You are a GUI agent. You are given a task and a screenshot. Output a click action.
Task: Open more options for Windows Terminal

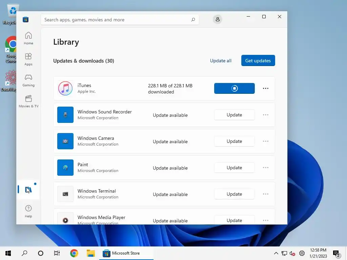tap(266, 194)
